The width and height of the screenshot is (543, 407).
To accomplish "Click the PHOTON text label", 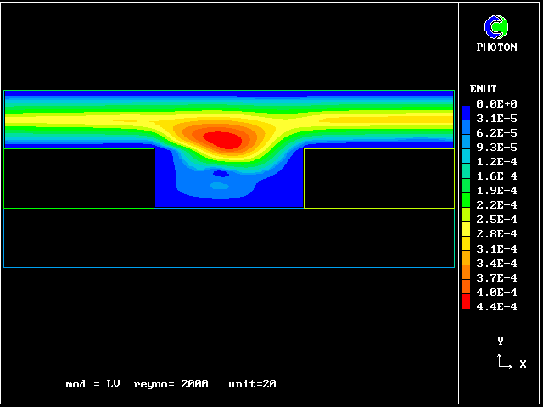I will tap(496, 47).
